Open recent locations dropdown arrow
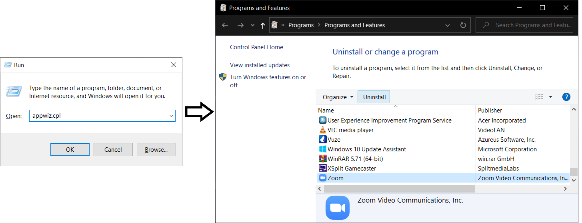The image size is (582, 223). click(x=252, y=25)
